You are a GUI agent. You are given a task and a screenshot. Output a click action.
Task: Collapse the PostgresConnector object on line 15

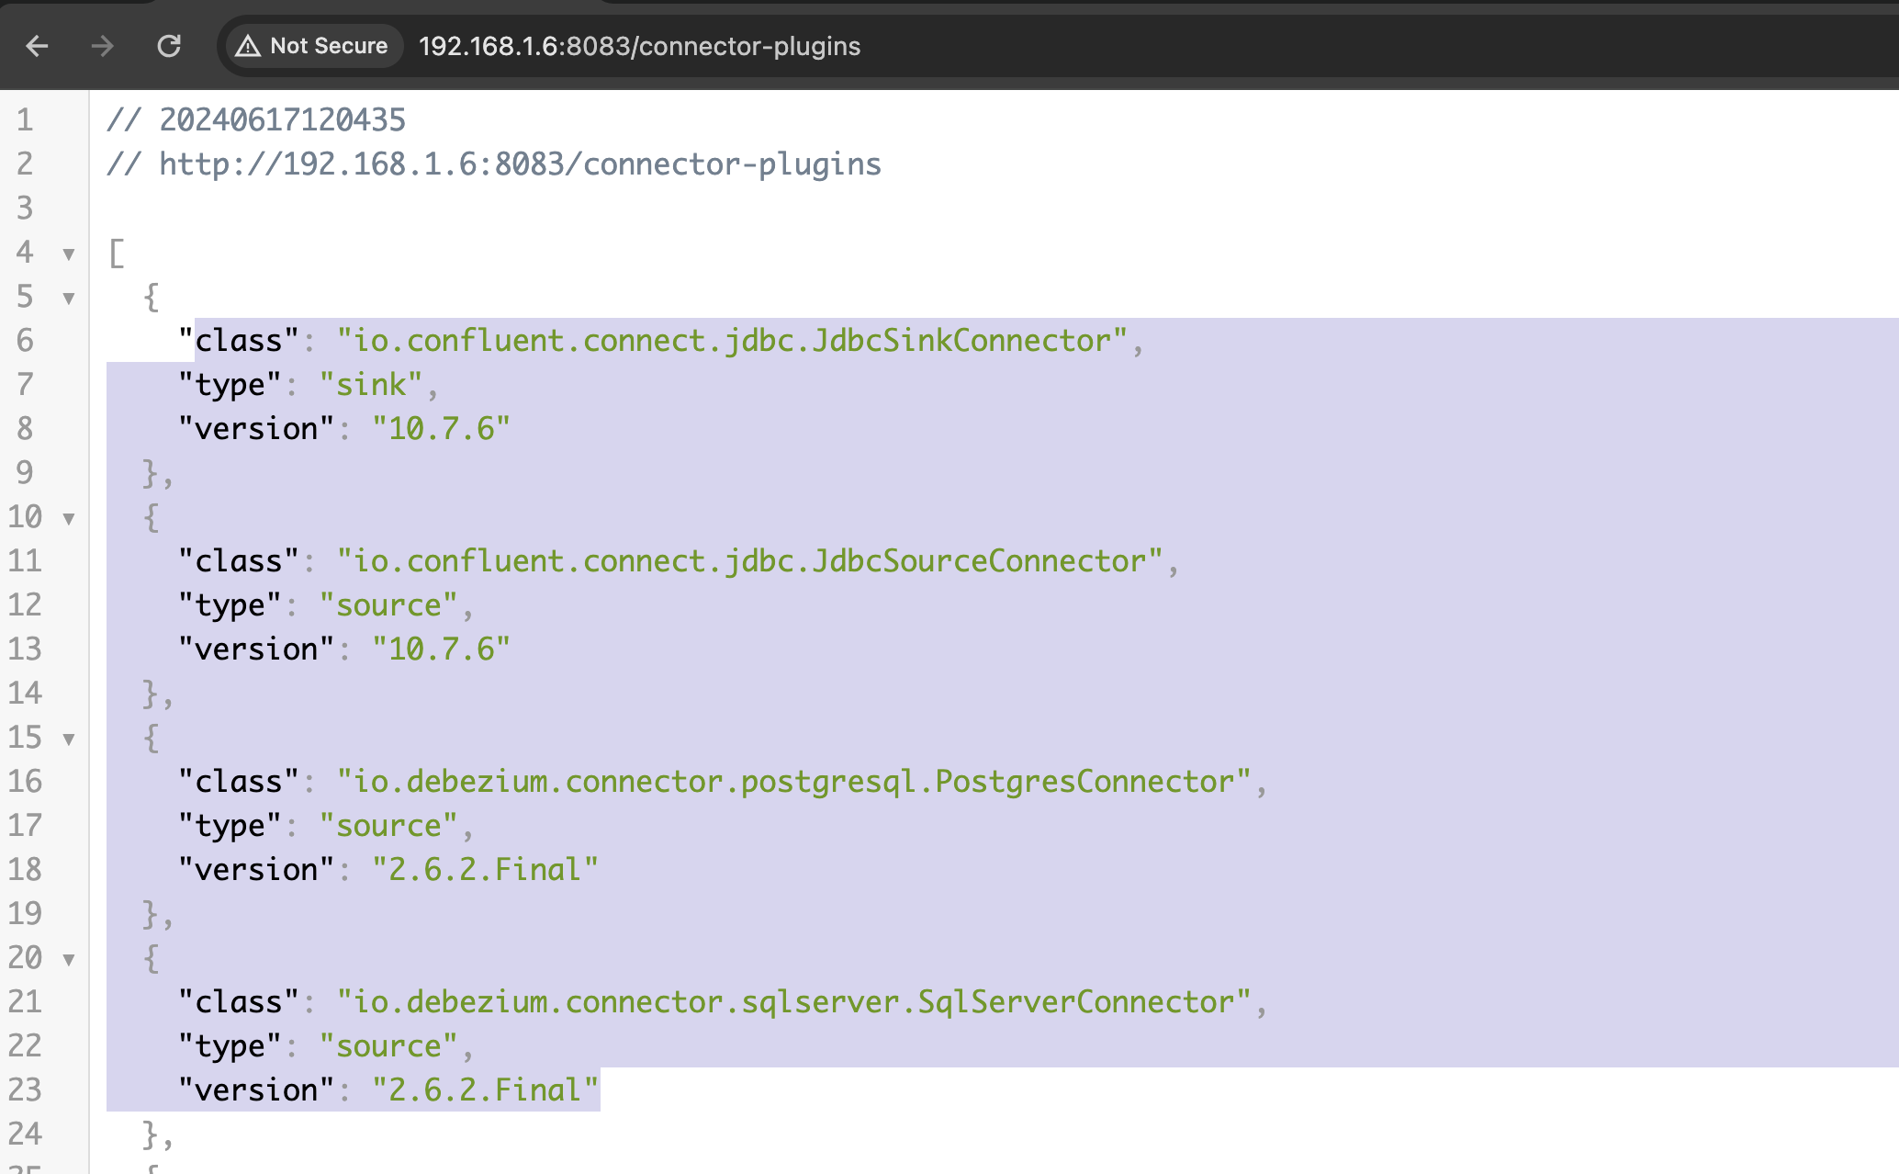[x=69, y=739]
